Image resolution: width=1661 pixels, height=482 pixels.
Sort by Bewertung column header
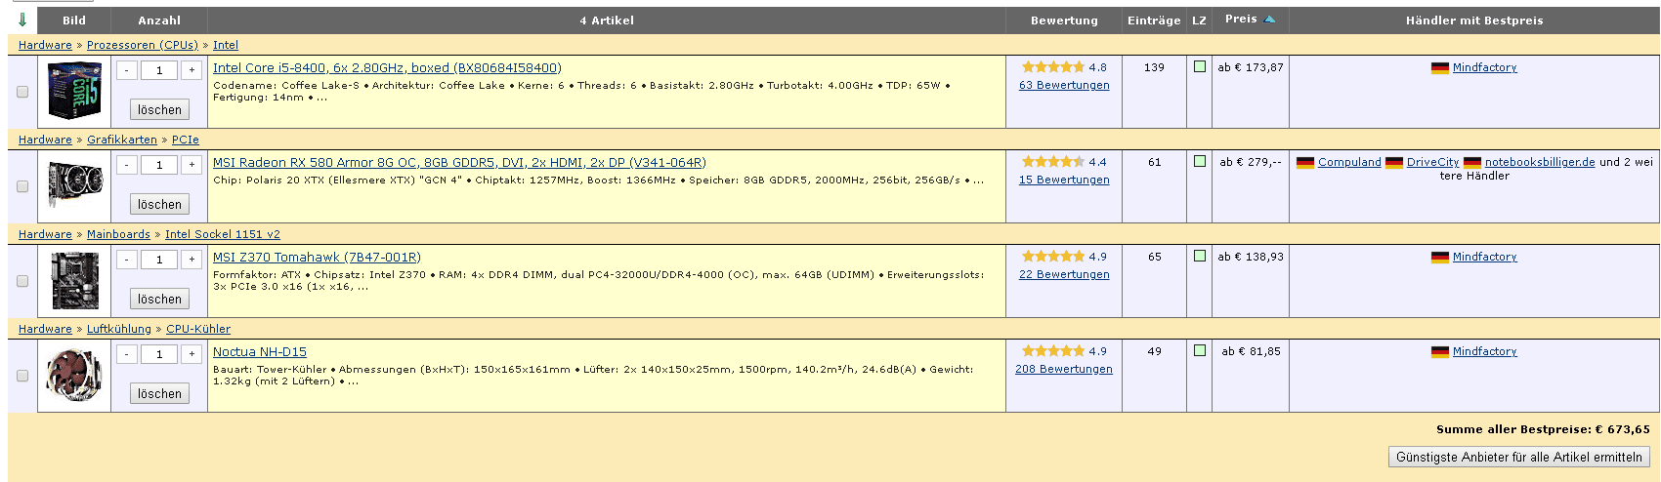[x=1064, y=20]
